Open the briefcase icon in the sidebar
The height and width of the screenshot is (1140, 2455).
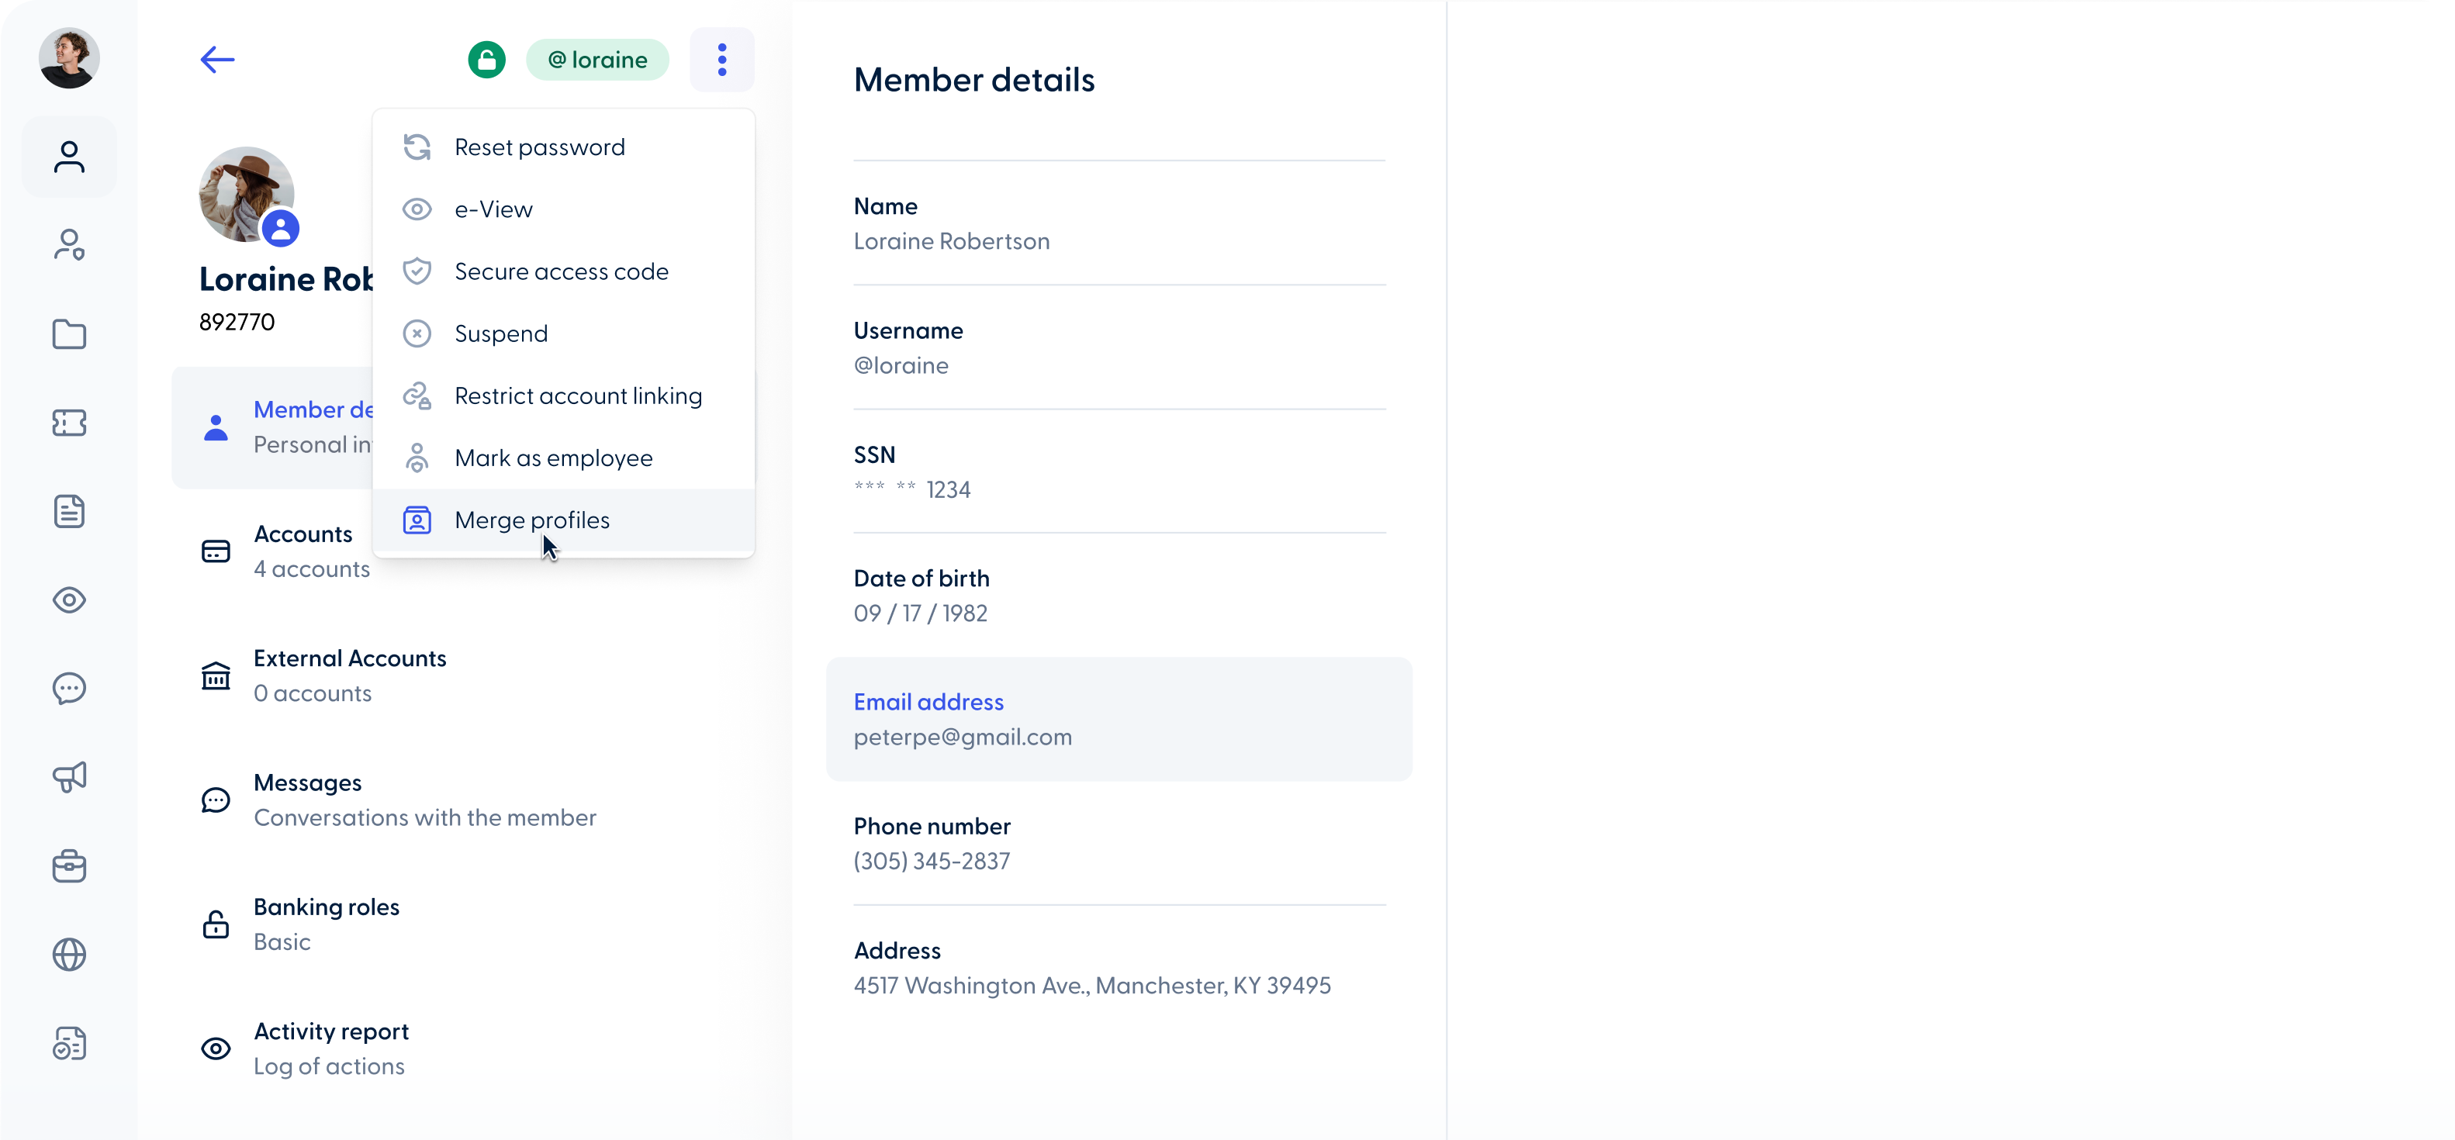[x=68, y=866]
